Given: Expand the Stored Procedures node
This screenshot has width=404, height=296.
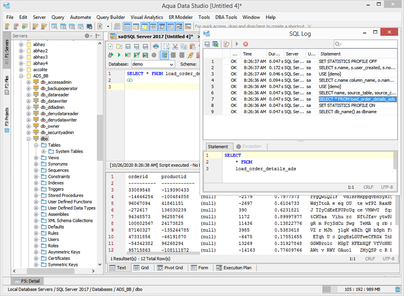Looking at the screenshot, I should [36, 195].
